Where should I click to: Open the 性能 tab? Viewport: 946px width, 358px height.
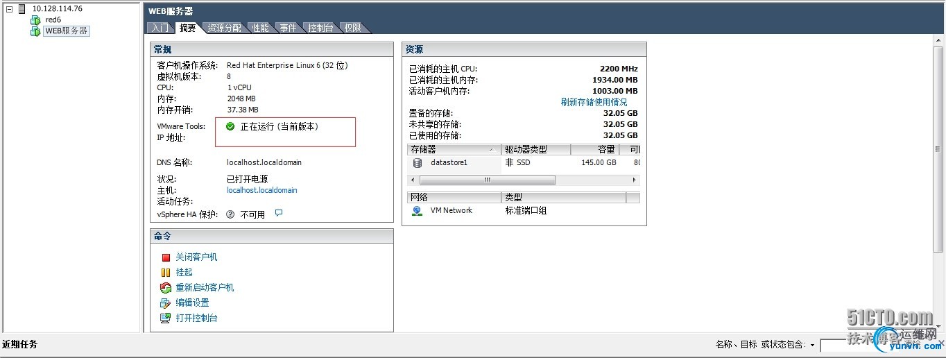click(x=260, y=28)
